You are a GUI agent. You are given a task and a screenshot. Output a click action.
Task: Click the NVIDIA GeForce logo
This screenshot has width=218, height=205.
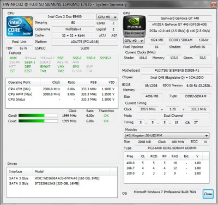click(135, 26)
